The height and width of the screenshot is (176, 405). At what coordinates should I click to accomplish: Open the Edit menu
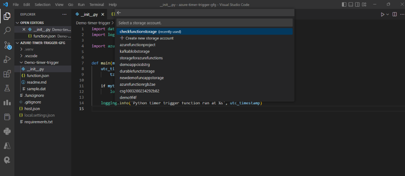click(x=27, y=5)
